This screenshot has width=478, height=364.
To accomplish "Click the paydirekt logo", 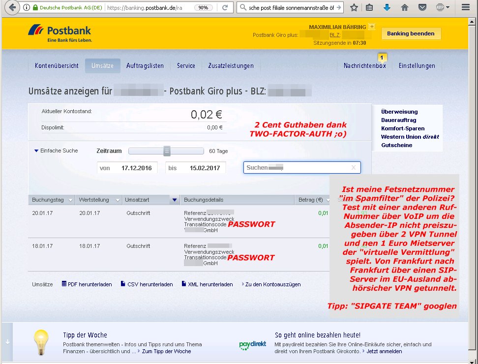I will coord(253,345).
